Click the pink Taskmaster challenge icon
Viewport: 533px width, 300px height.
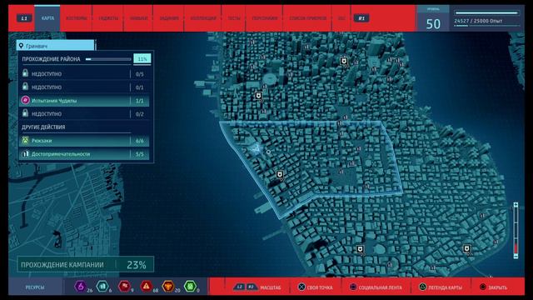[x=26, y=100]
